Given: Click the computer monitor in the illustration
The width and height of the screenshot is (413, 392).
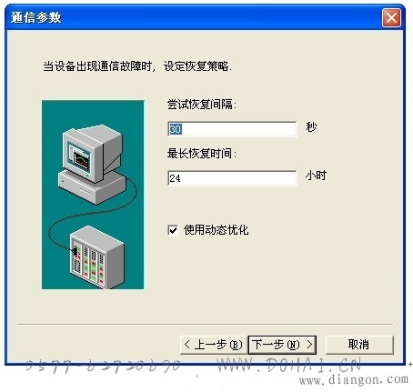Looking at the screenshot, I should (x=93, y=154).
